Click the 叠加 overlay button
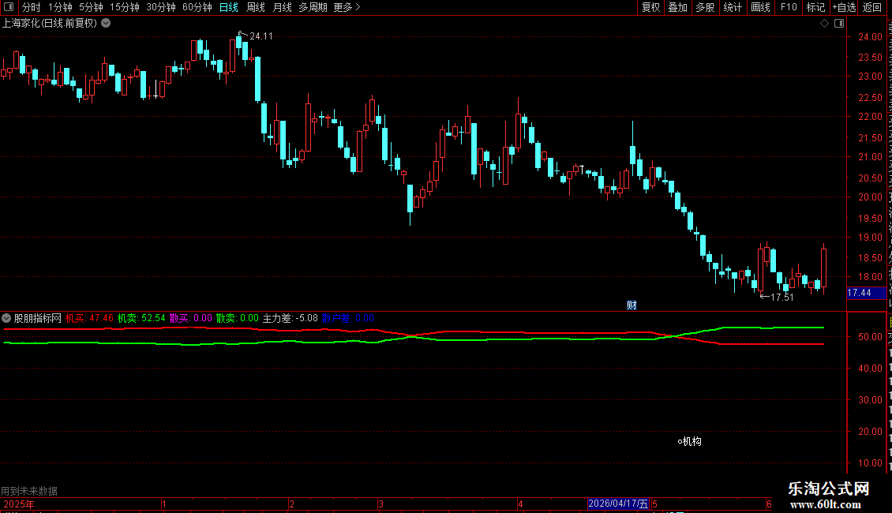The image size is (892, 513). coord(677,7)
